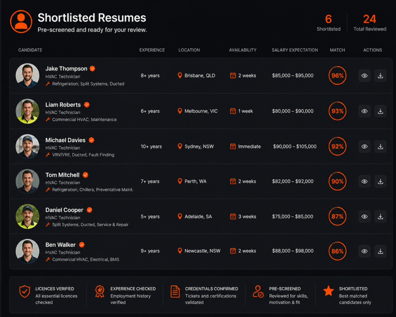Click Daniel Cooper's profile photo
The height and width of the screenshot is (317, 396).
[27, 216]
